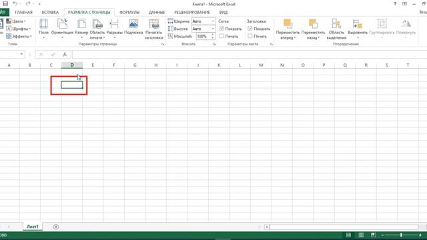This screenshot has height=240, width=427.
Task: Click the Save icon in quick access toolbar
Action: 5,3
